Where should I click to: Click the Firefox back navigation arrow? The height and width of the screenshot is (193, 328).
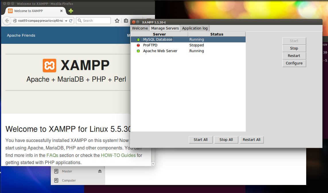[7, 20]
